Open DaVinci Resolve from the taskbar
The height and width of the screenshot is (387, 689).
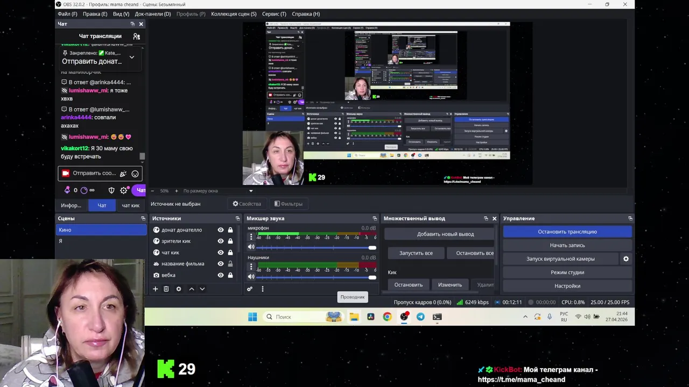coord(370,317)
